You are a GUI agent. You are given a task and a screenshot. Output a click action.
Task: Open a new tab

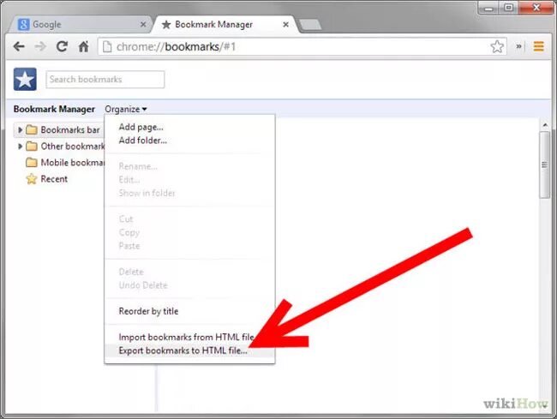[x=310, y=25]
